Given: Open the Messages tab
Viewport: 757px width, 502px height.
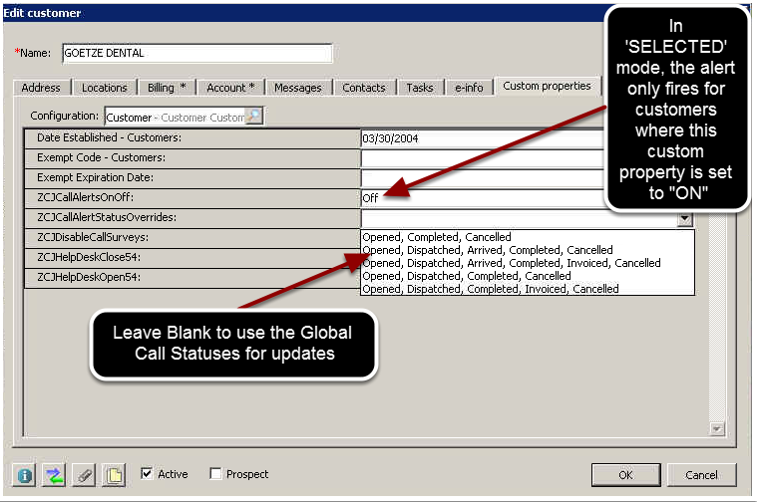Looking at the screenshot, I should 298,88.
